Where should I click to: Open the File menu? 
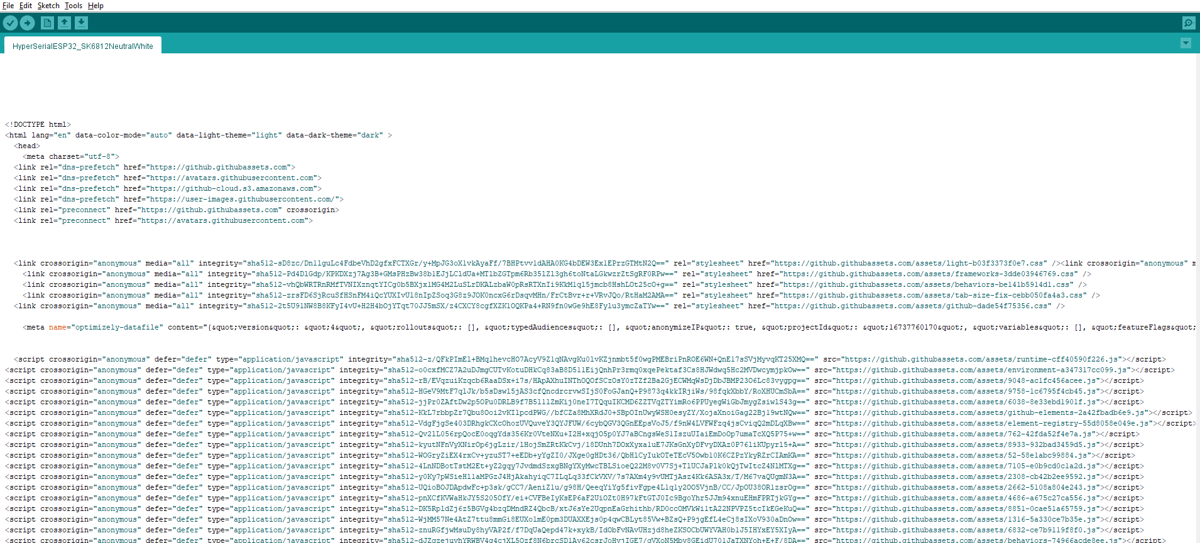[x=8, y=6]
